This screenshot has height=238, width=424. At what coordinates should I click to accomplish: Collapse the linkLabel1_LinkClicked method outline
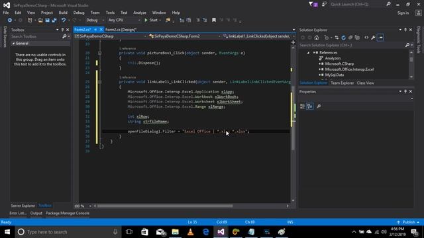click(x=99, y=82)
